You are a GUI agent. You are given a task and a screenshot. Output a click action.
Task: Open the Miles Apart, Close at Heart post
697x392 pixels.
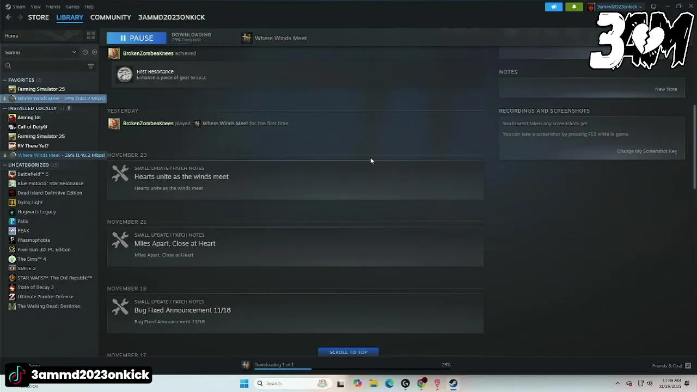tap(295, 247)
